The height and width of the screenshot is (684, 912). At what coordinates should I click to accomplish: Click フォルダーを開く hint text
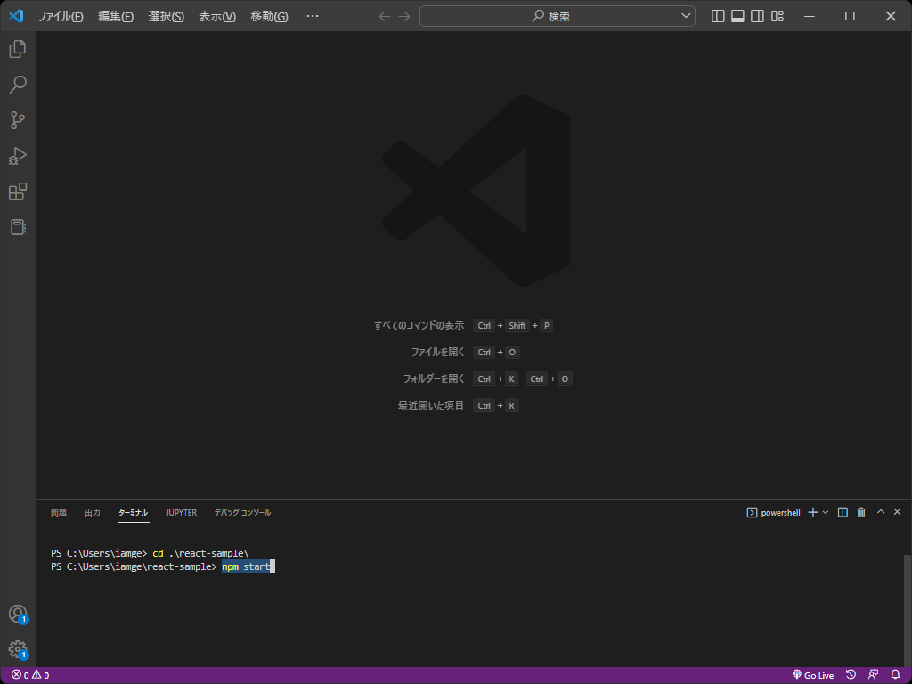[434, 379]
